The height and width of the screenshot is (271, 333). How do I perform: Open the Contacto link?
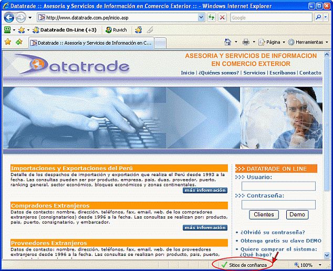310,72
